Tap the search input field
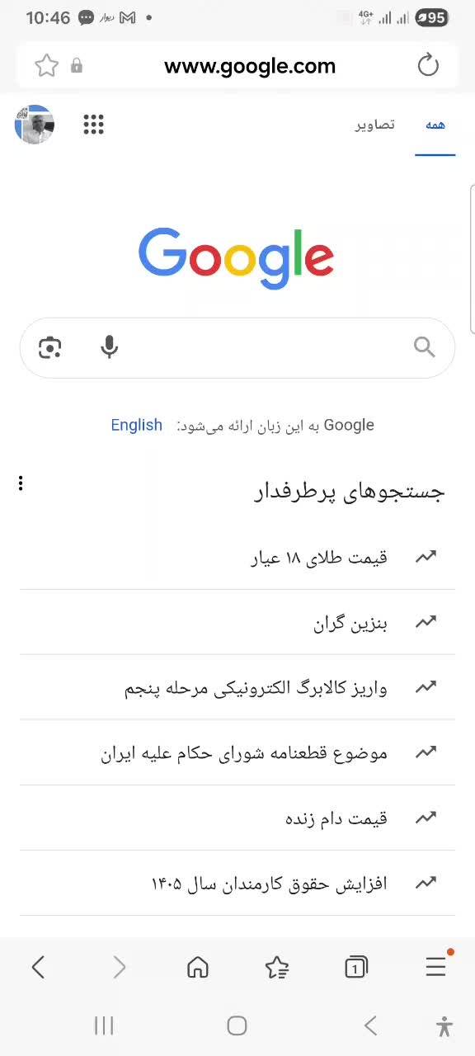 tap(247, 347)
